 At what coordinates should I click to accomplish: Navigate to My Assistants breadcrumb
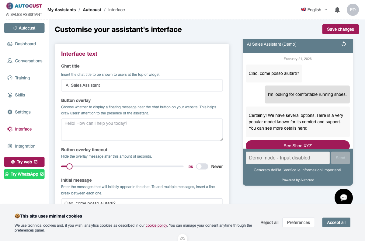point(61,10)
